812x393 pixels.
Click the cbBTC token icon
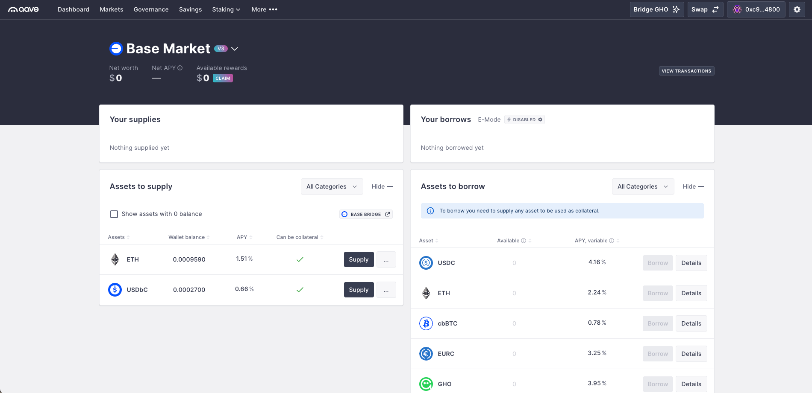[x=426, y=323]
